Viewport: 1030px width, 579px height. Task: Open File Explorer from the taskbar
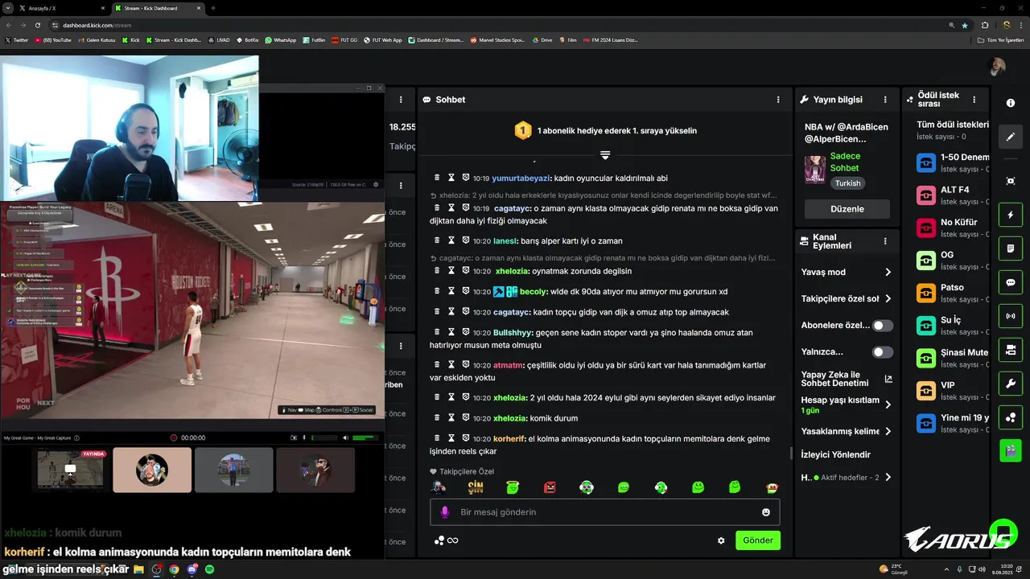point(138,569)
